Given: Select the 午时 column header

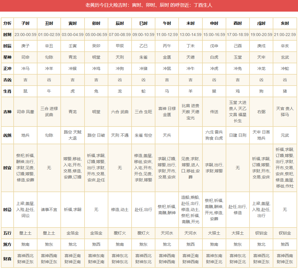Looking at the screenshot, I should [167, 23].
